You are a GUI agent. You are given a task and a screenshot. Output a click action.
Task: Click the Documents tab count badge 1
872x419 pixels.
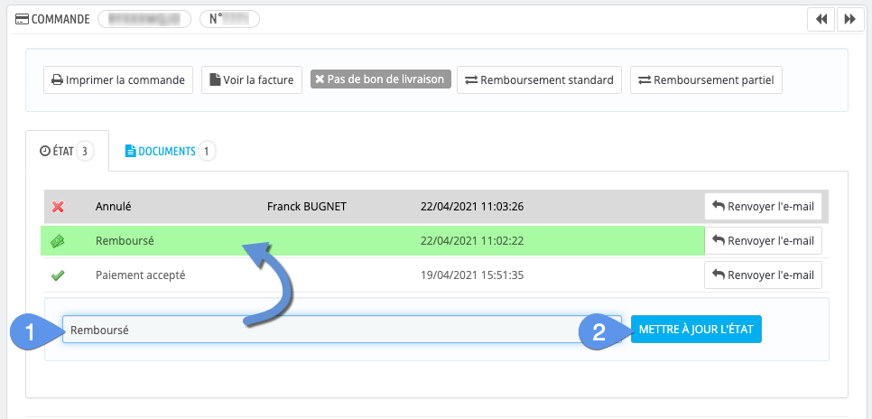point(207,151)
